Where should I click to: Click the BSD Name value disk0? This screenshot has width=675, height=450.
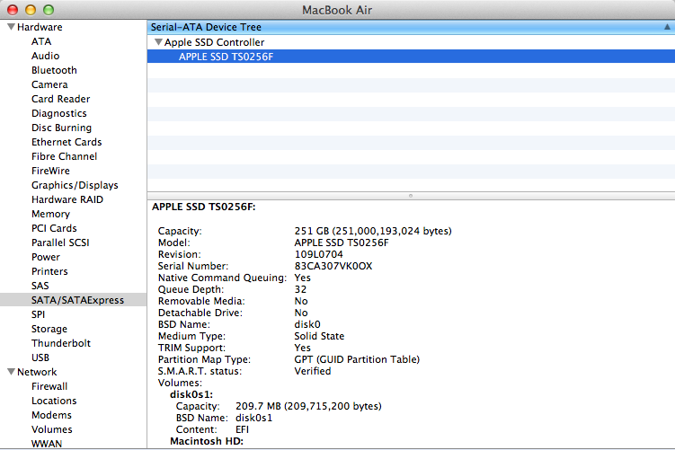tap(307, 324)
